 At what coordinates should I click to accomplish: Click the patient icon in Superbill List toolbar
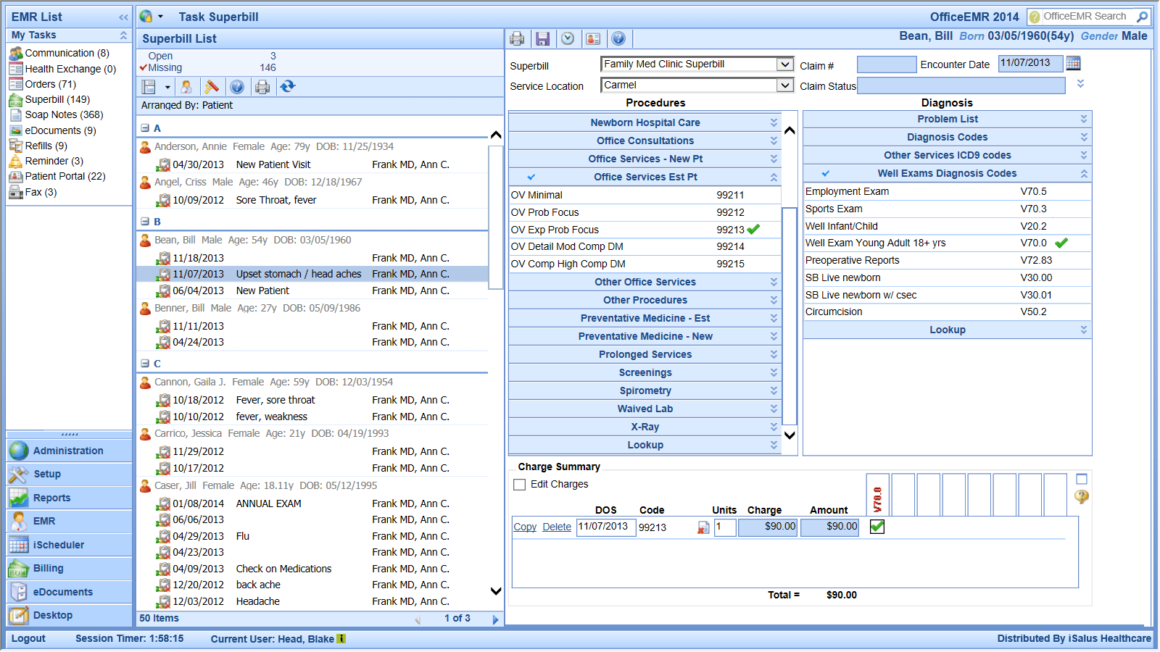[x=186, y=87]
